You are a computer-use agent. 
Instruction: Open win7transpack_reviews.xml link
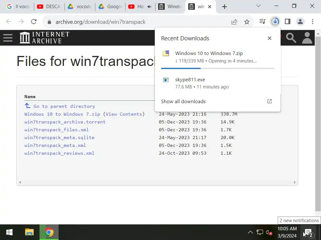59,153
